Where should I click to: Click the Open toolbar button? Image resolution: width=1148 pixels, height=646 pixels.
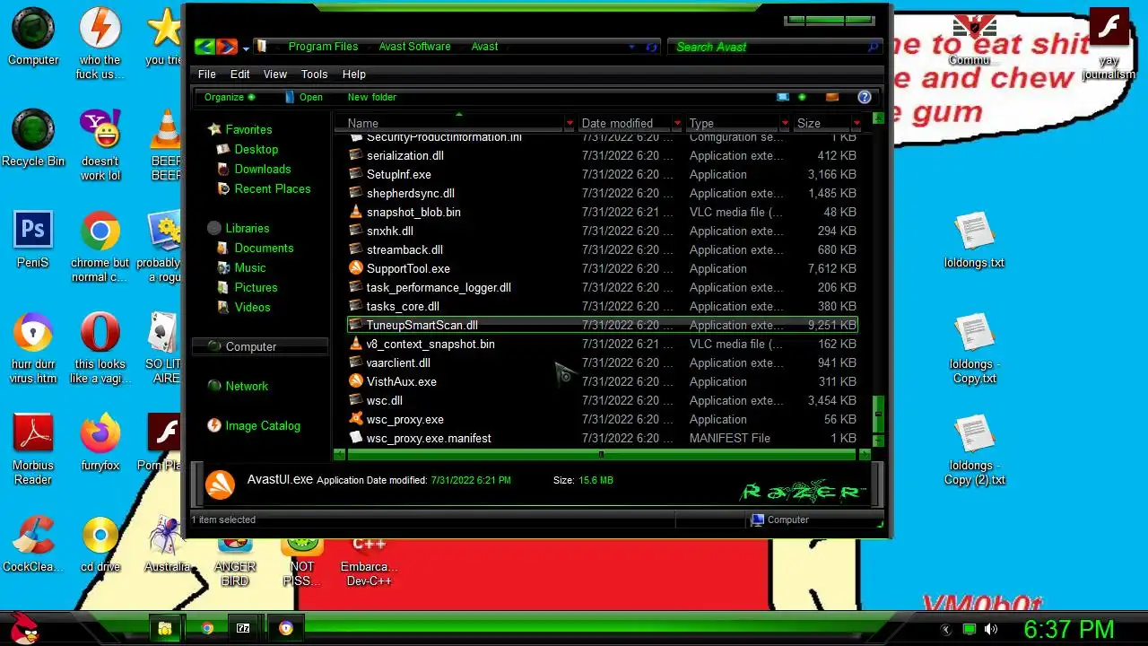[x=303, y=97]
